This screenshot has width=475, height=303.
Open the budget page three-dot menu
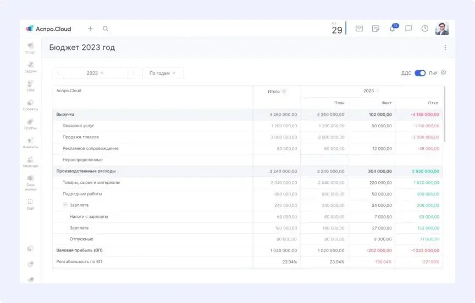[445, 48]
